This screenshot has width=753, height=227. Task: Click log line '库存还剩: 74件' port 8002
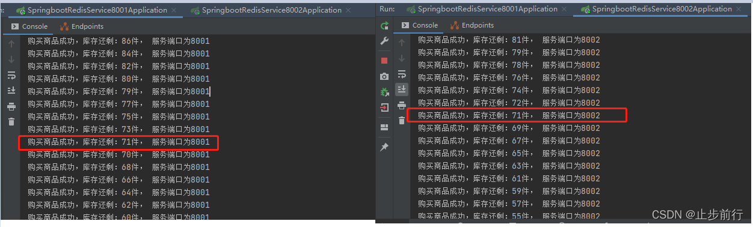[509, 90]
